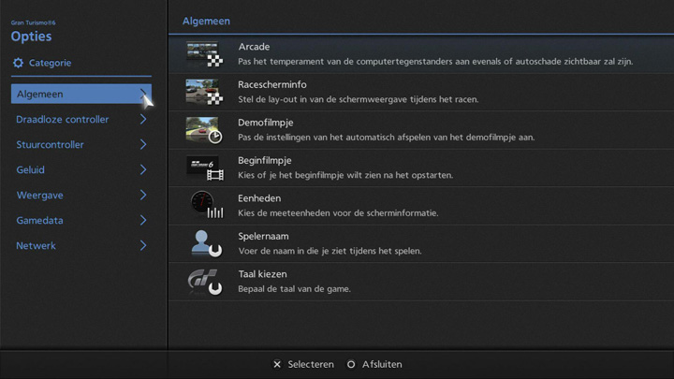Open the Gamedata category
The width and height of the screenshot is (674, 379).
[x=75, y=221]
